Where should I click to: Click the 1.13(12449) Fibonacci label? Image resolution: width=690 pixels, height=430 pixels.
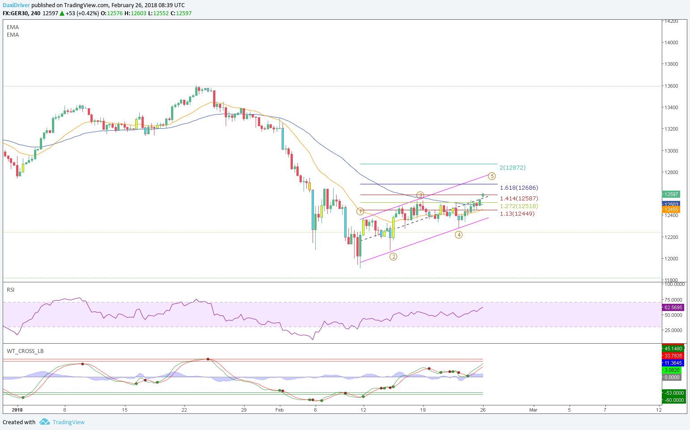click(x=517, y=213)
